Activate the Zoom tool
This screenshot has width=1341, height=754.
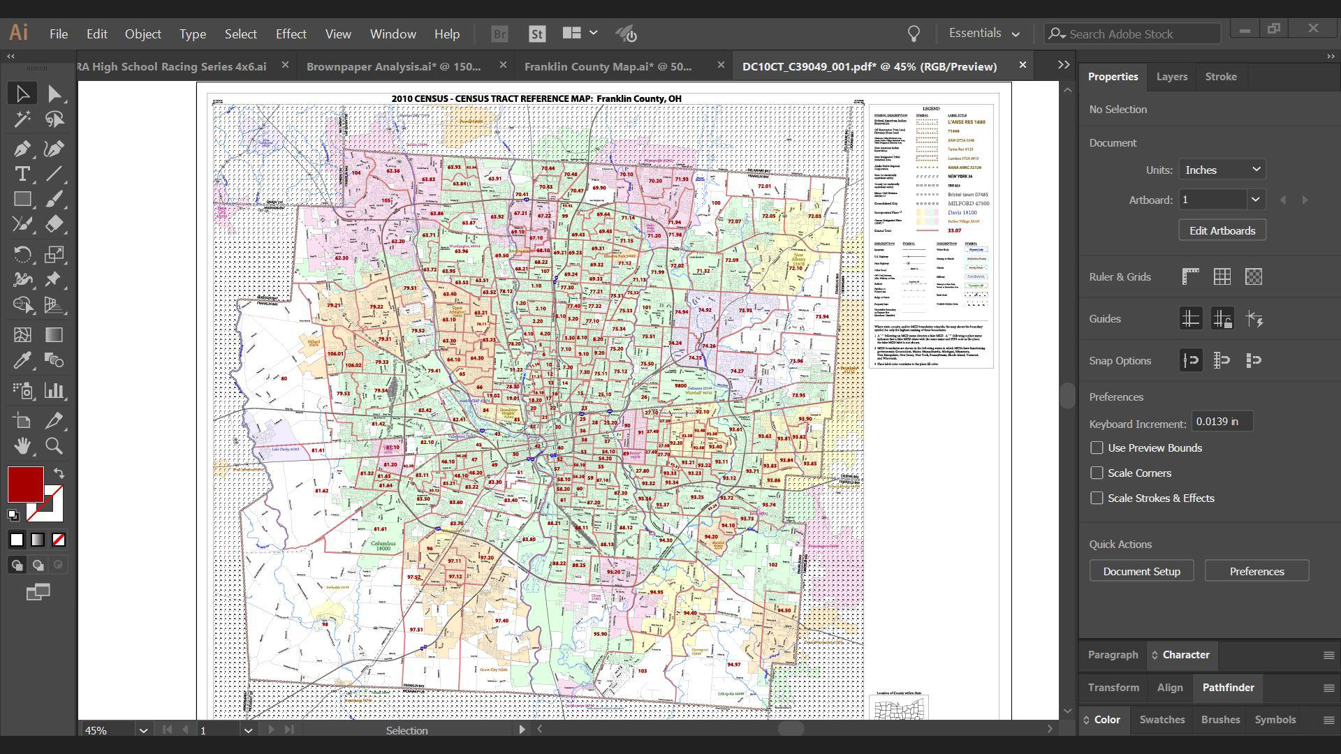pyautogui.click(x=54, y=446)
